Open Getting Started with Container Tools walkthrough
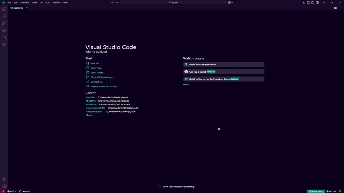 click(224, 79)
